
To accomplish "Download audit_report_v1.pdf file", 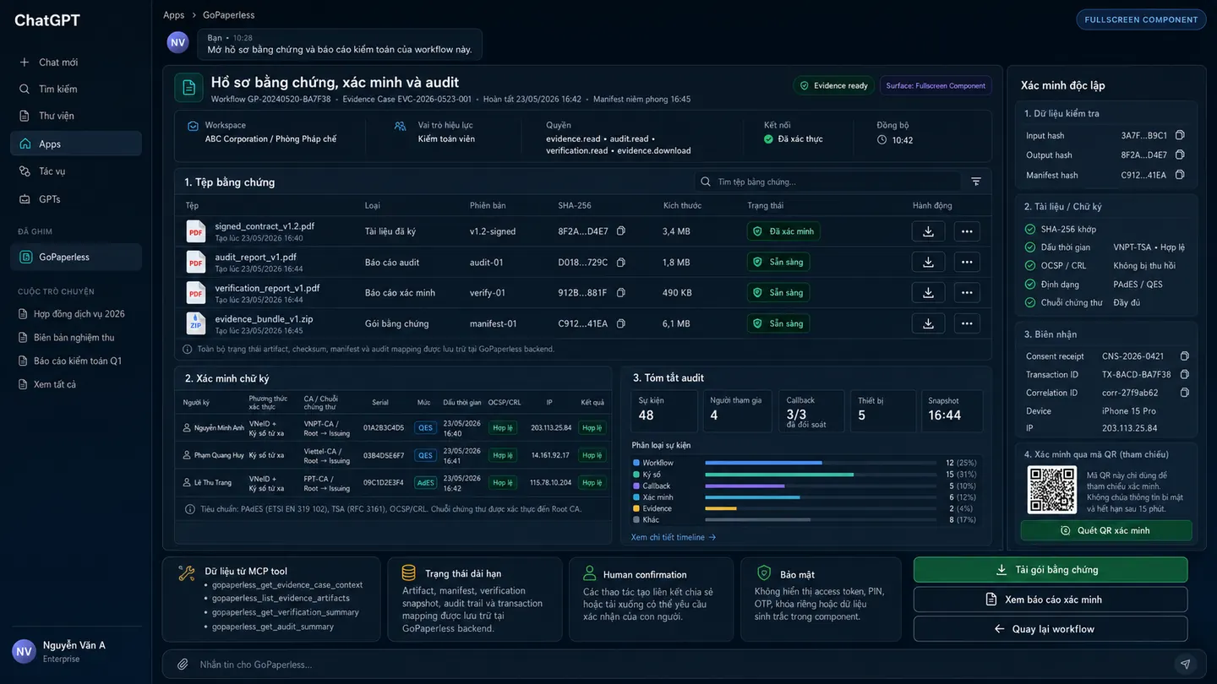I will tap(928, 262).
